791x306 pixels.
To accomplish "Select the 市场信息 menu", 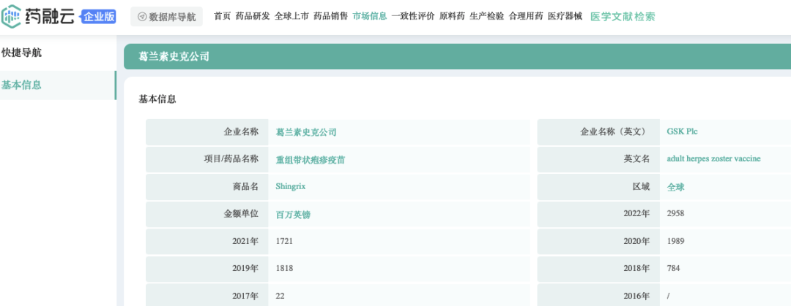I will click(370, 16).
